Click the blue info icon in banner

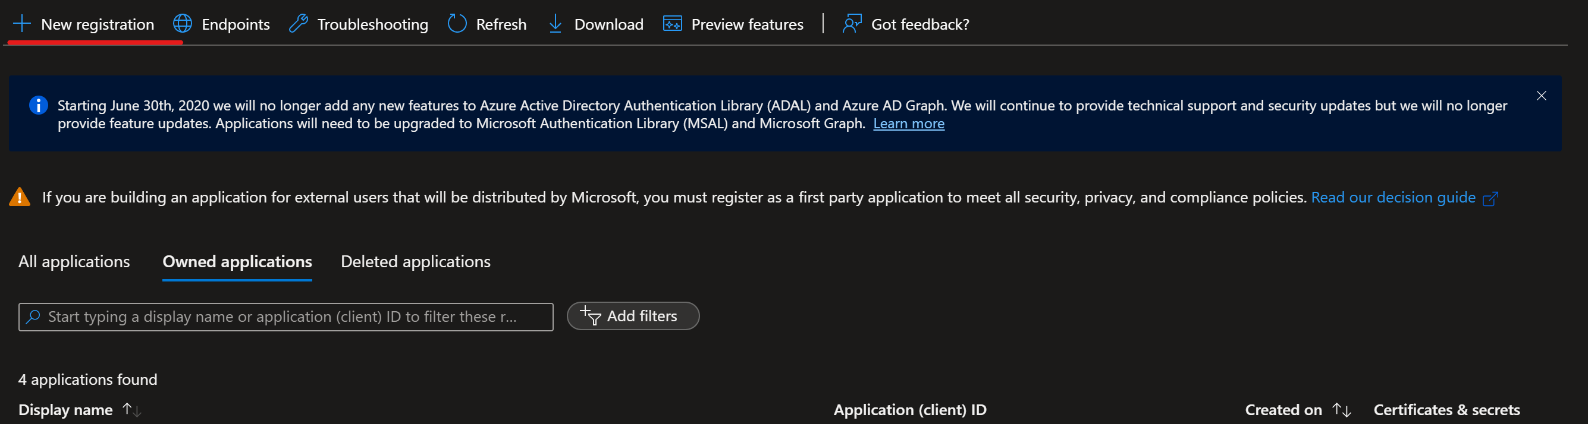coord(38,105)
